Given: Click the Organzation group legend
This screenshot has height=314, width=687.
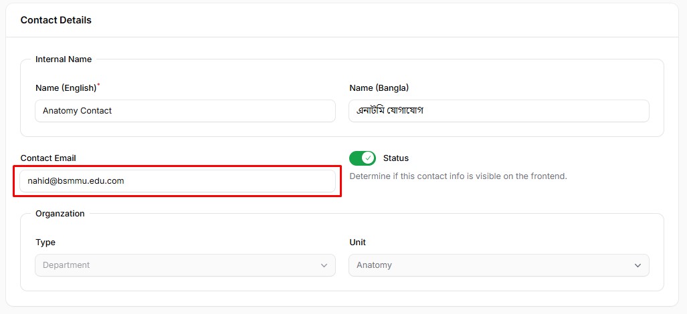Looking at the screenshot, I should click(x=60, y=213).
